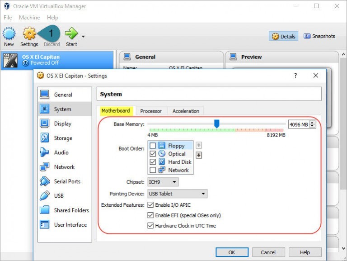The width and height of the screenshot is (347, 261).
Task: Click the VirtualBox cube icon in title bar
Action: (7, 6)
